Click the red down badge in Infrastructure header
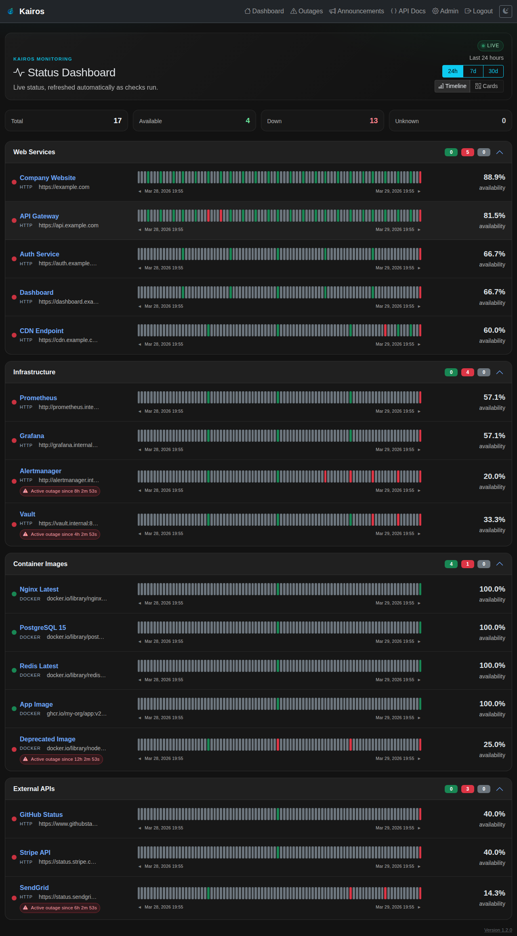 (x=467, y=372)
